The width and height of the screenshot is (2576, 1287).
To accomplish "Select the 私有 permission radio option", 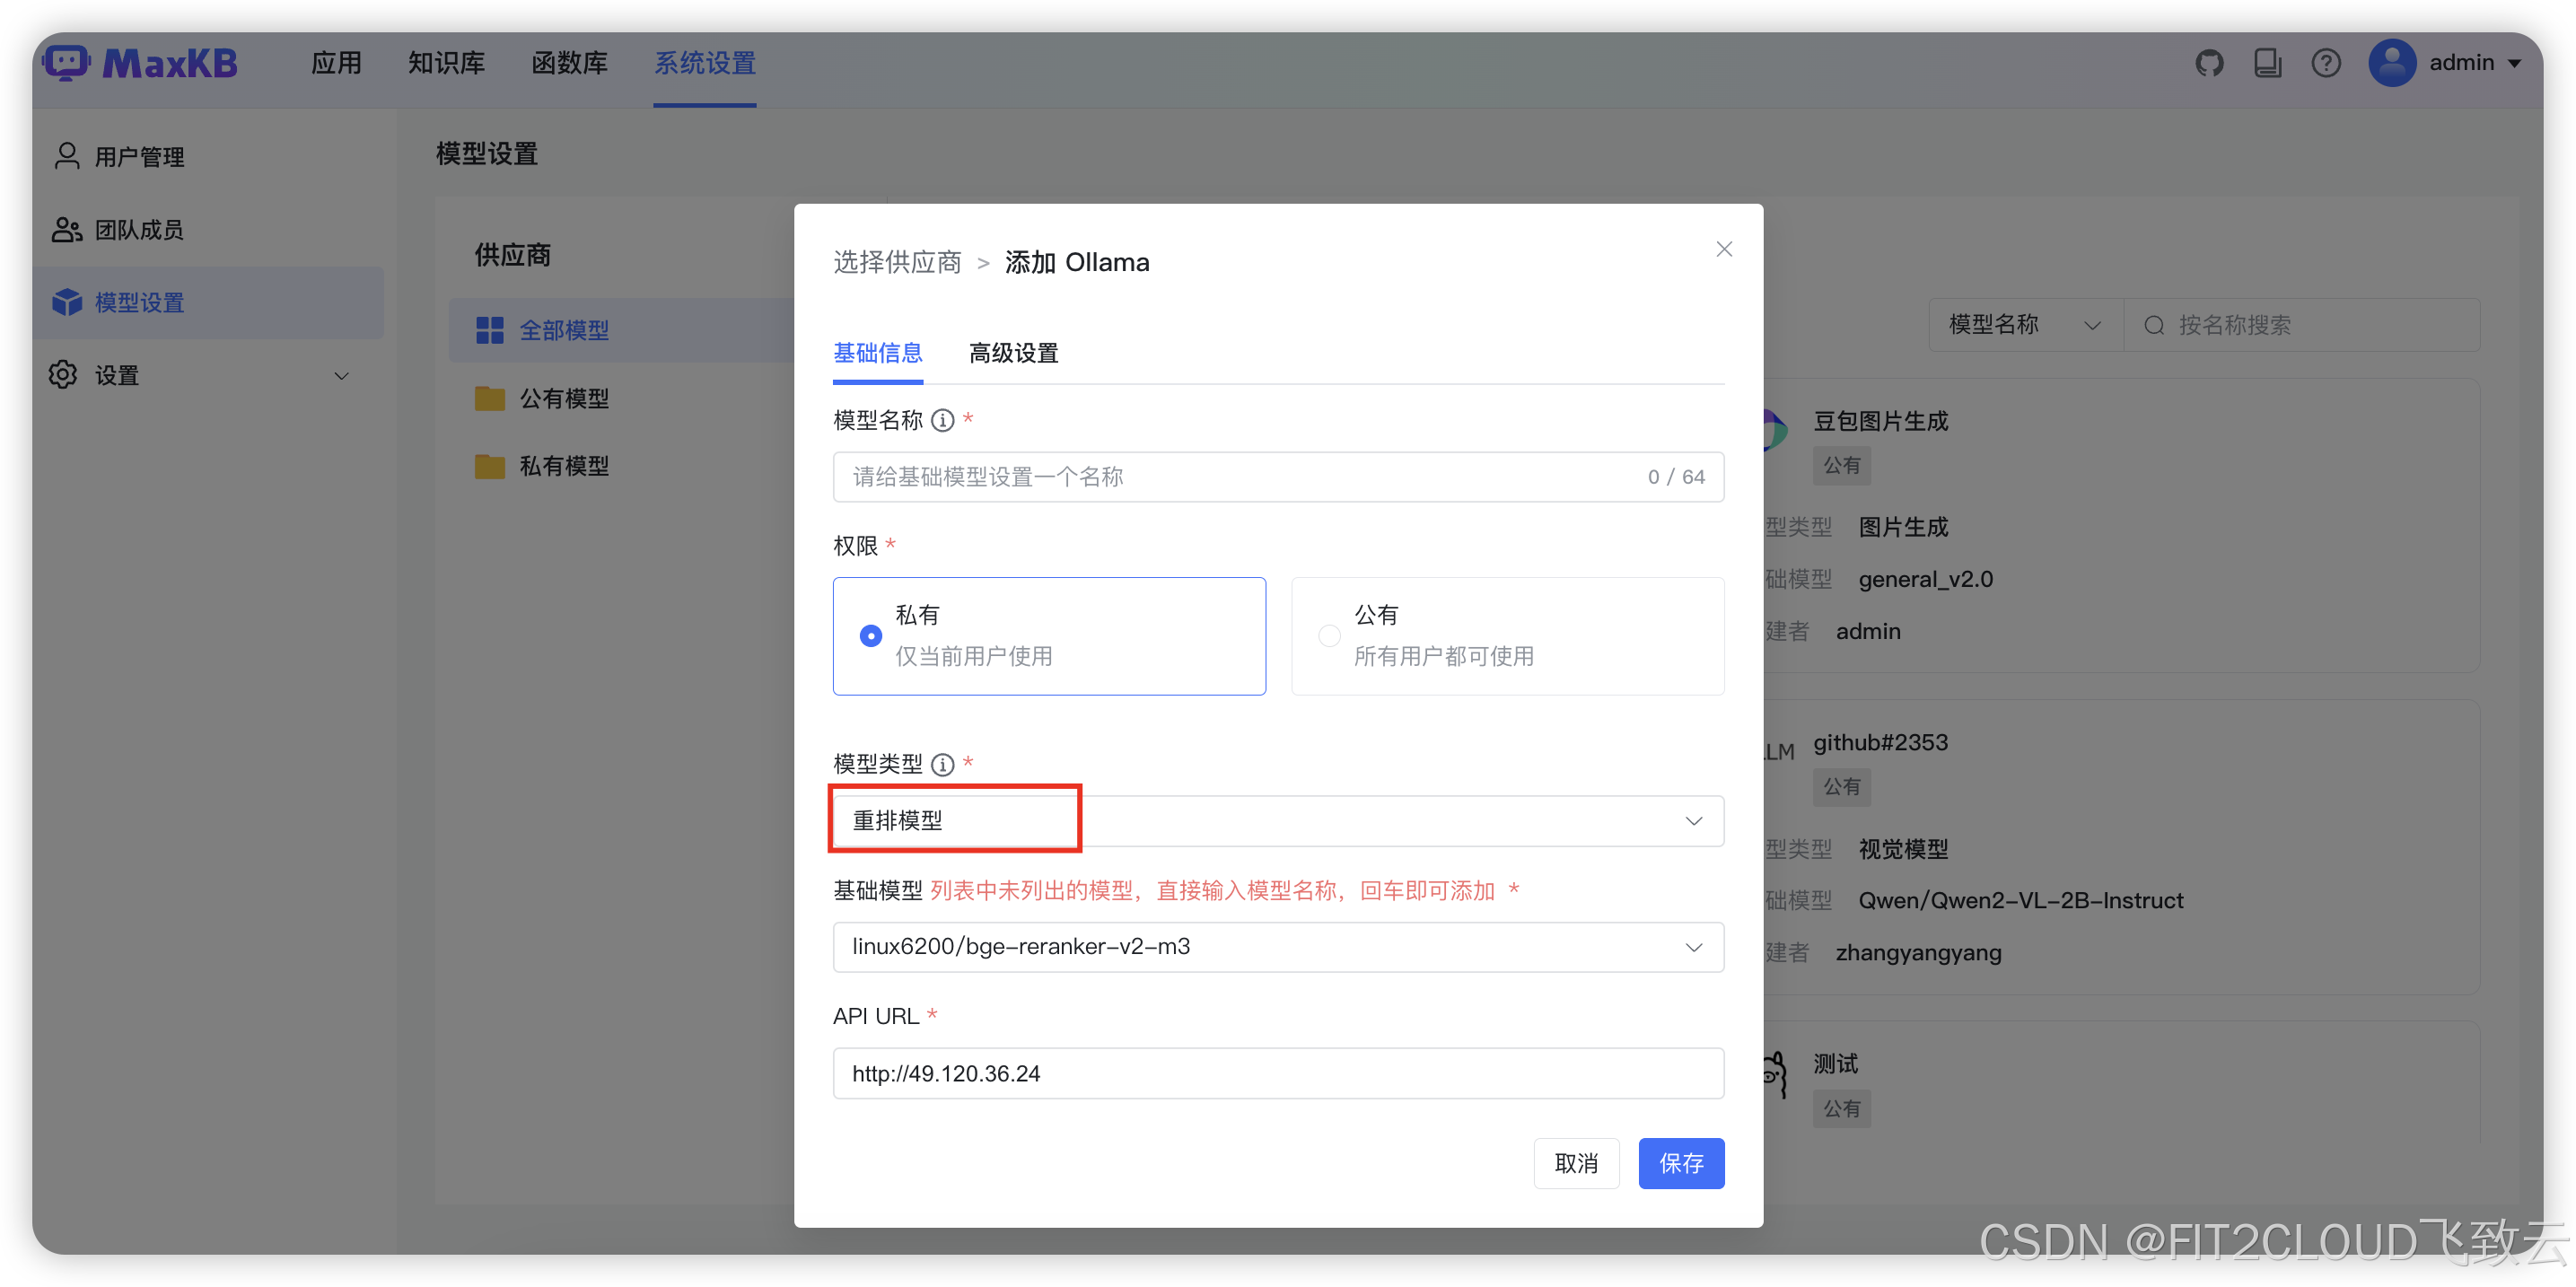I will tap(870, 636).
